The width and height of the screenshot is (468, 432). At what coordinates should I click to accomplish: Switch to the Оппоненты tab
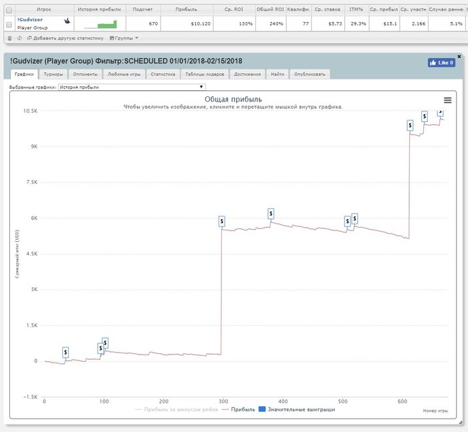tap(86, 74)
